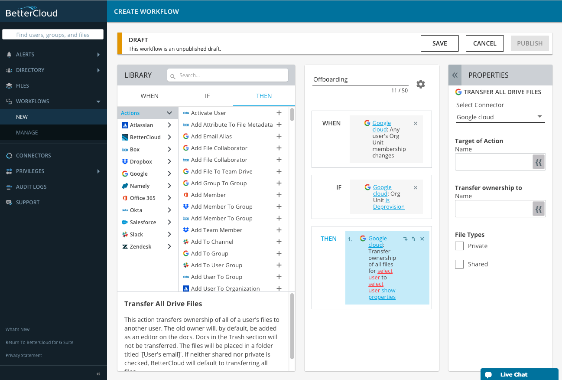Image resolution: width=562 pixels, height=380 pixels.
Task: Add the Add Attribute To File Metadata action
Action: pyautogui.click(x=279, y=124)
